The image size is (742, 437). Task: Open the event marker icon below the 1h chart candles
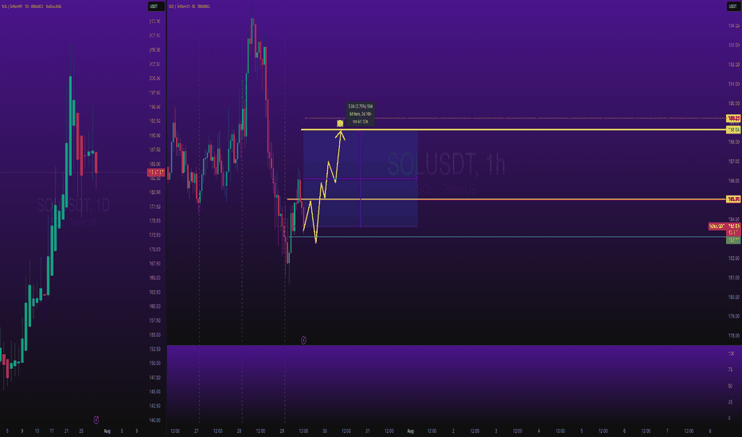303,340
